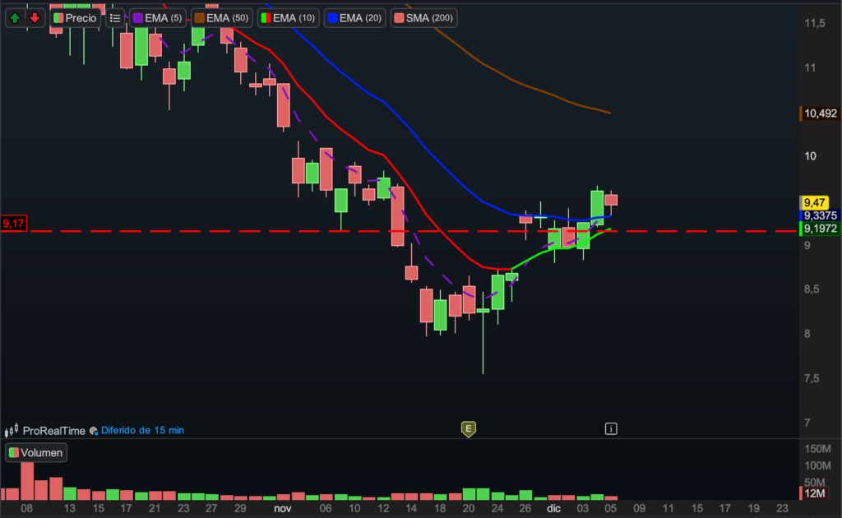842x518 pixels.
Task: Click the blue EMA (20) color swatch
Action: (331, 17)
